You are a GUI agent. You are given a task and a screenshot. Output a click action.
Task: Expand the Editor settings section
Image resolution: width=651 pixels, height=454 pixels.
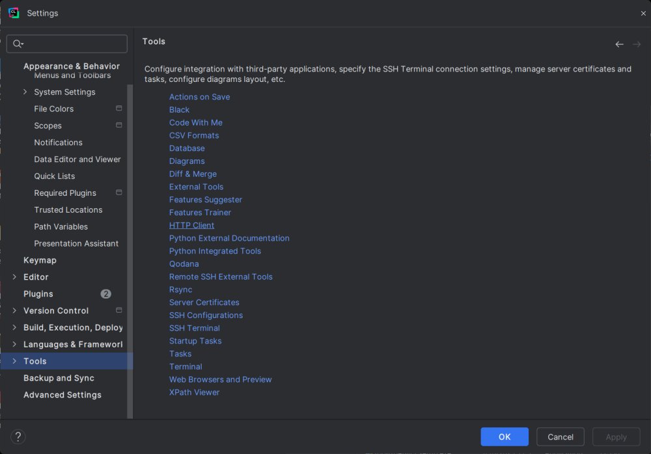pyautogui.click(x=14, y=277)
